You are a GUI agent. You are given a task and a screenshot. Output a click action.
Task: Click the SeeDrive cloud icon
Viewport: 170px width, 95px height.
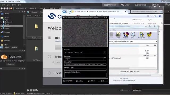tap(4, 57)
